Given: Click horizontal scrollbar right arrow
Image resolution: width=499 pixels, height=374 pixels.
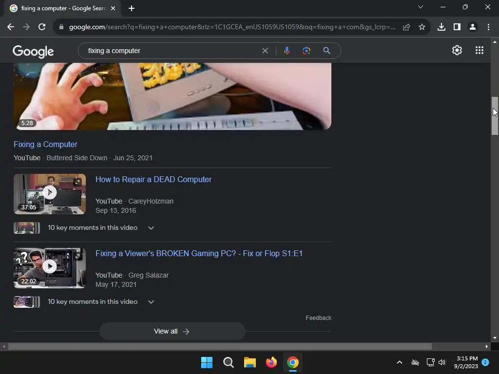Looking at the screenshot, I should (x=486, y=346).
